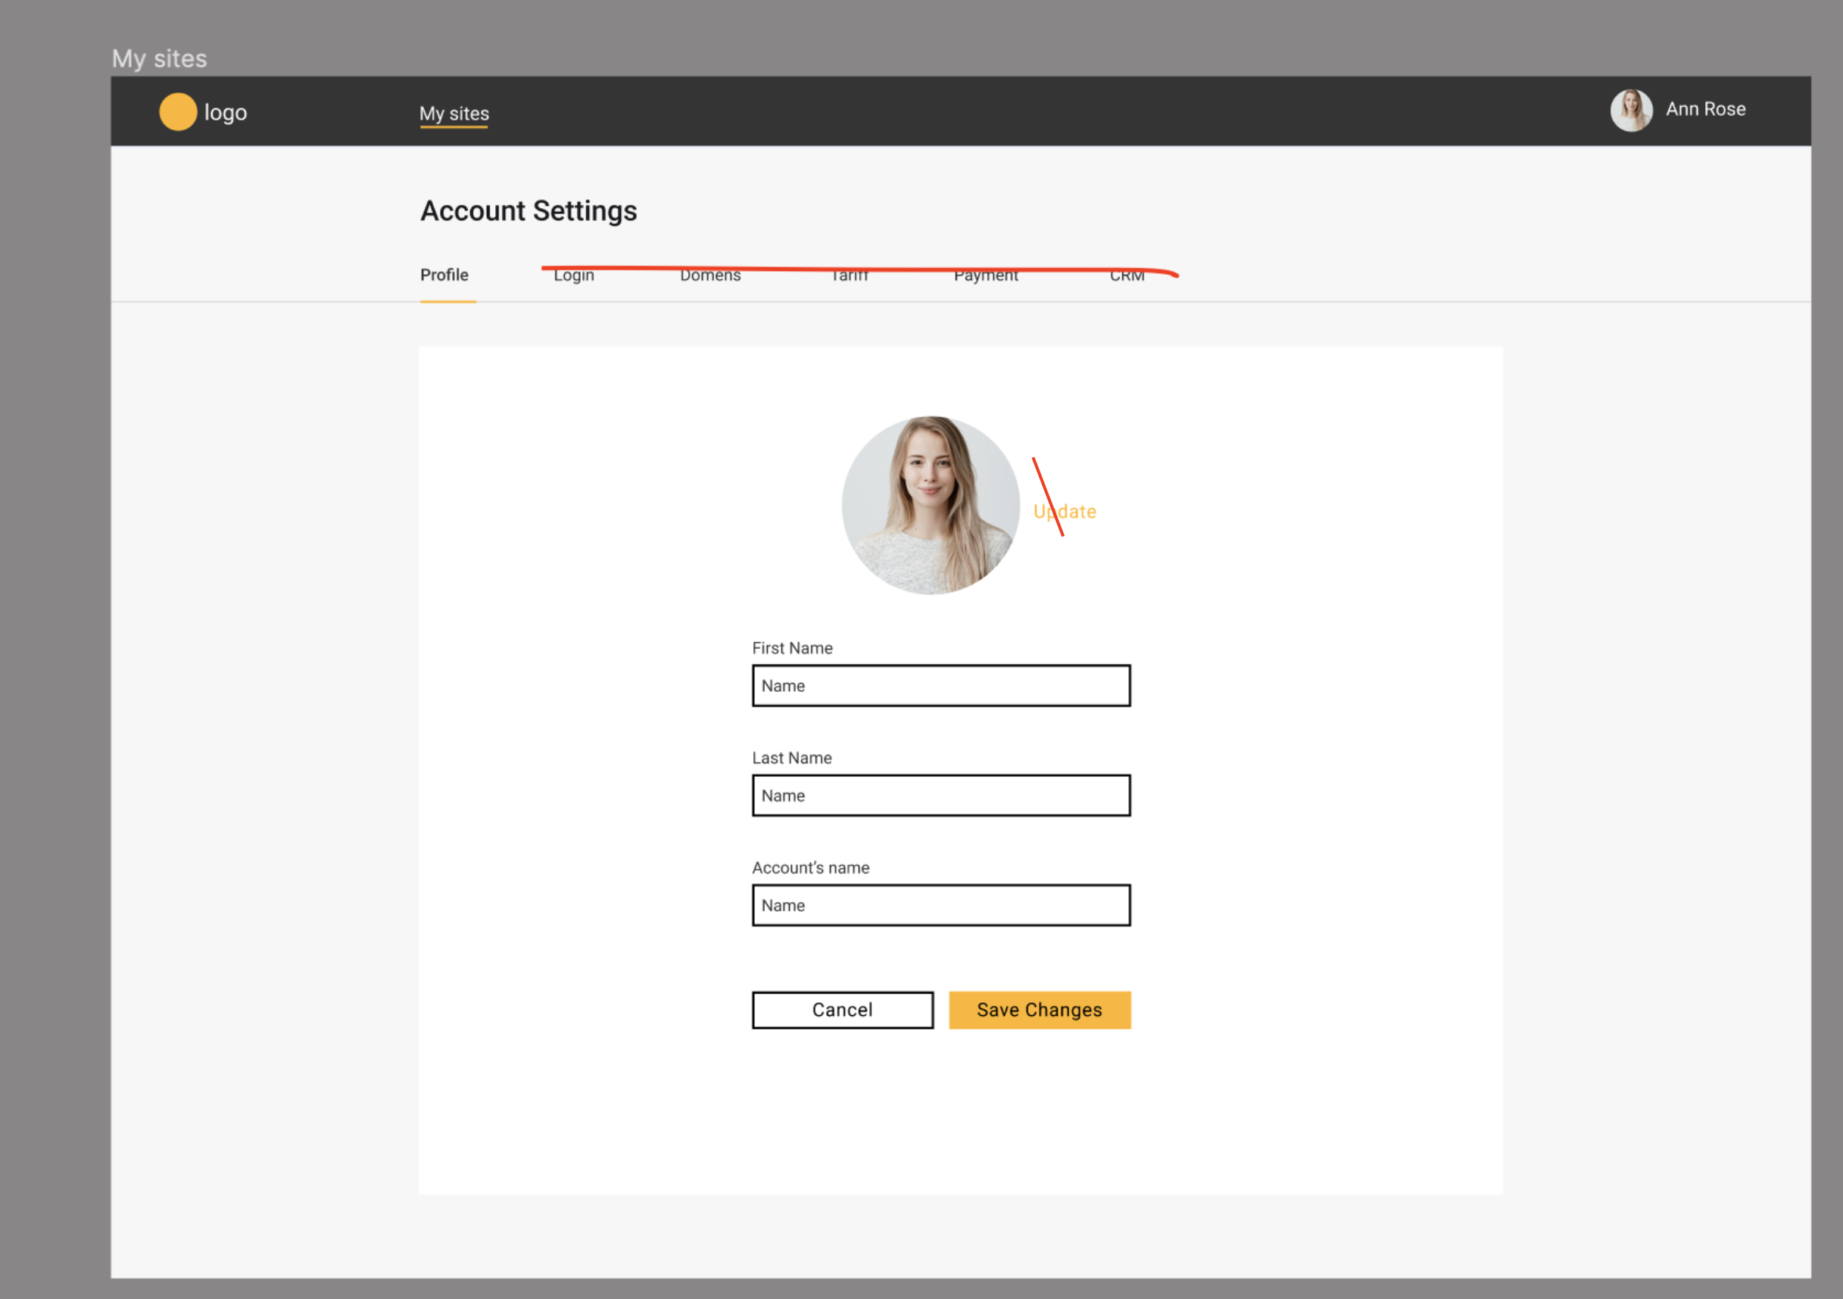Viewport: 1843px width, 1299px height.
Task: Switch to the CRM tab
Action: [x=1127, y=274]
